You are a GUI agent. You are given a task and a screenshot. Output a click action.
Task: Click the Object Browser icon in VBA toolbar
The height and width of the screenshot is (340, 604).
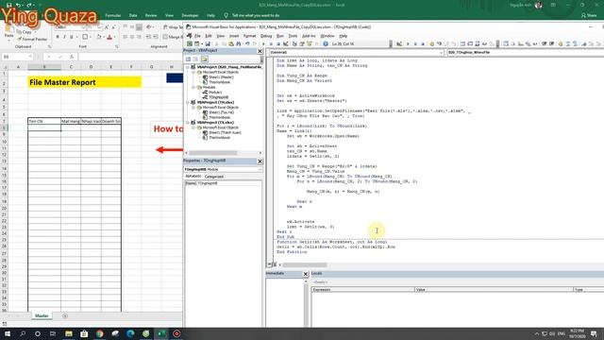click(x=310, y=44)
